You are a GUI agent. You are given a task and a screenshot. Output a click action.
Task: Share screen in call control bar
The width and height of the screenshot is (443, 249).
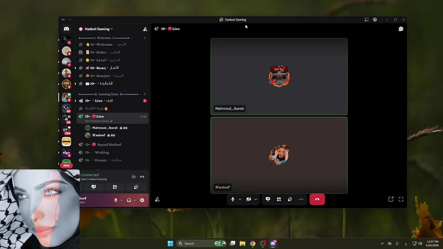pos(268,199)
